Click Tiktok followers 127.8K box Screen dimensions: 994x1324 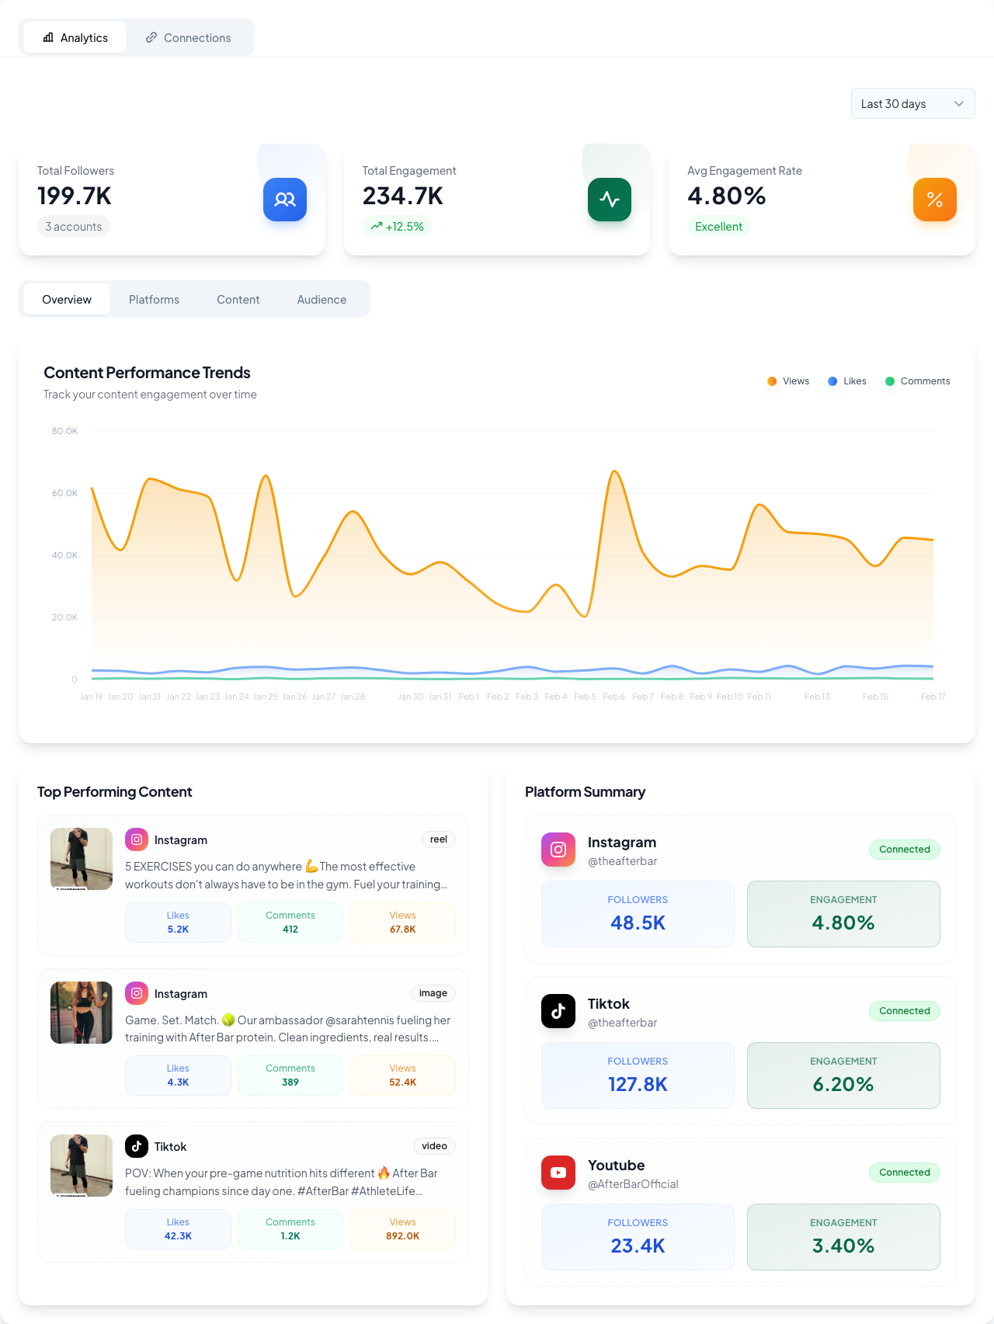638,1076
